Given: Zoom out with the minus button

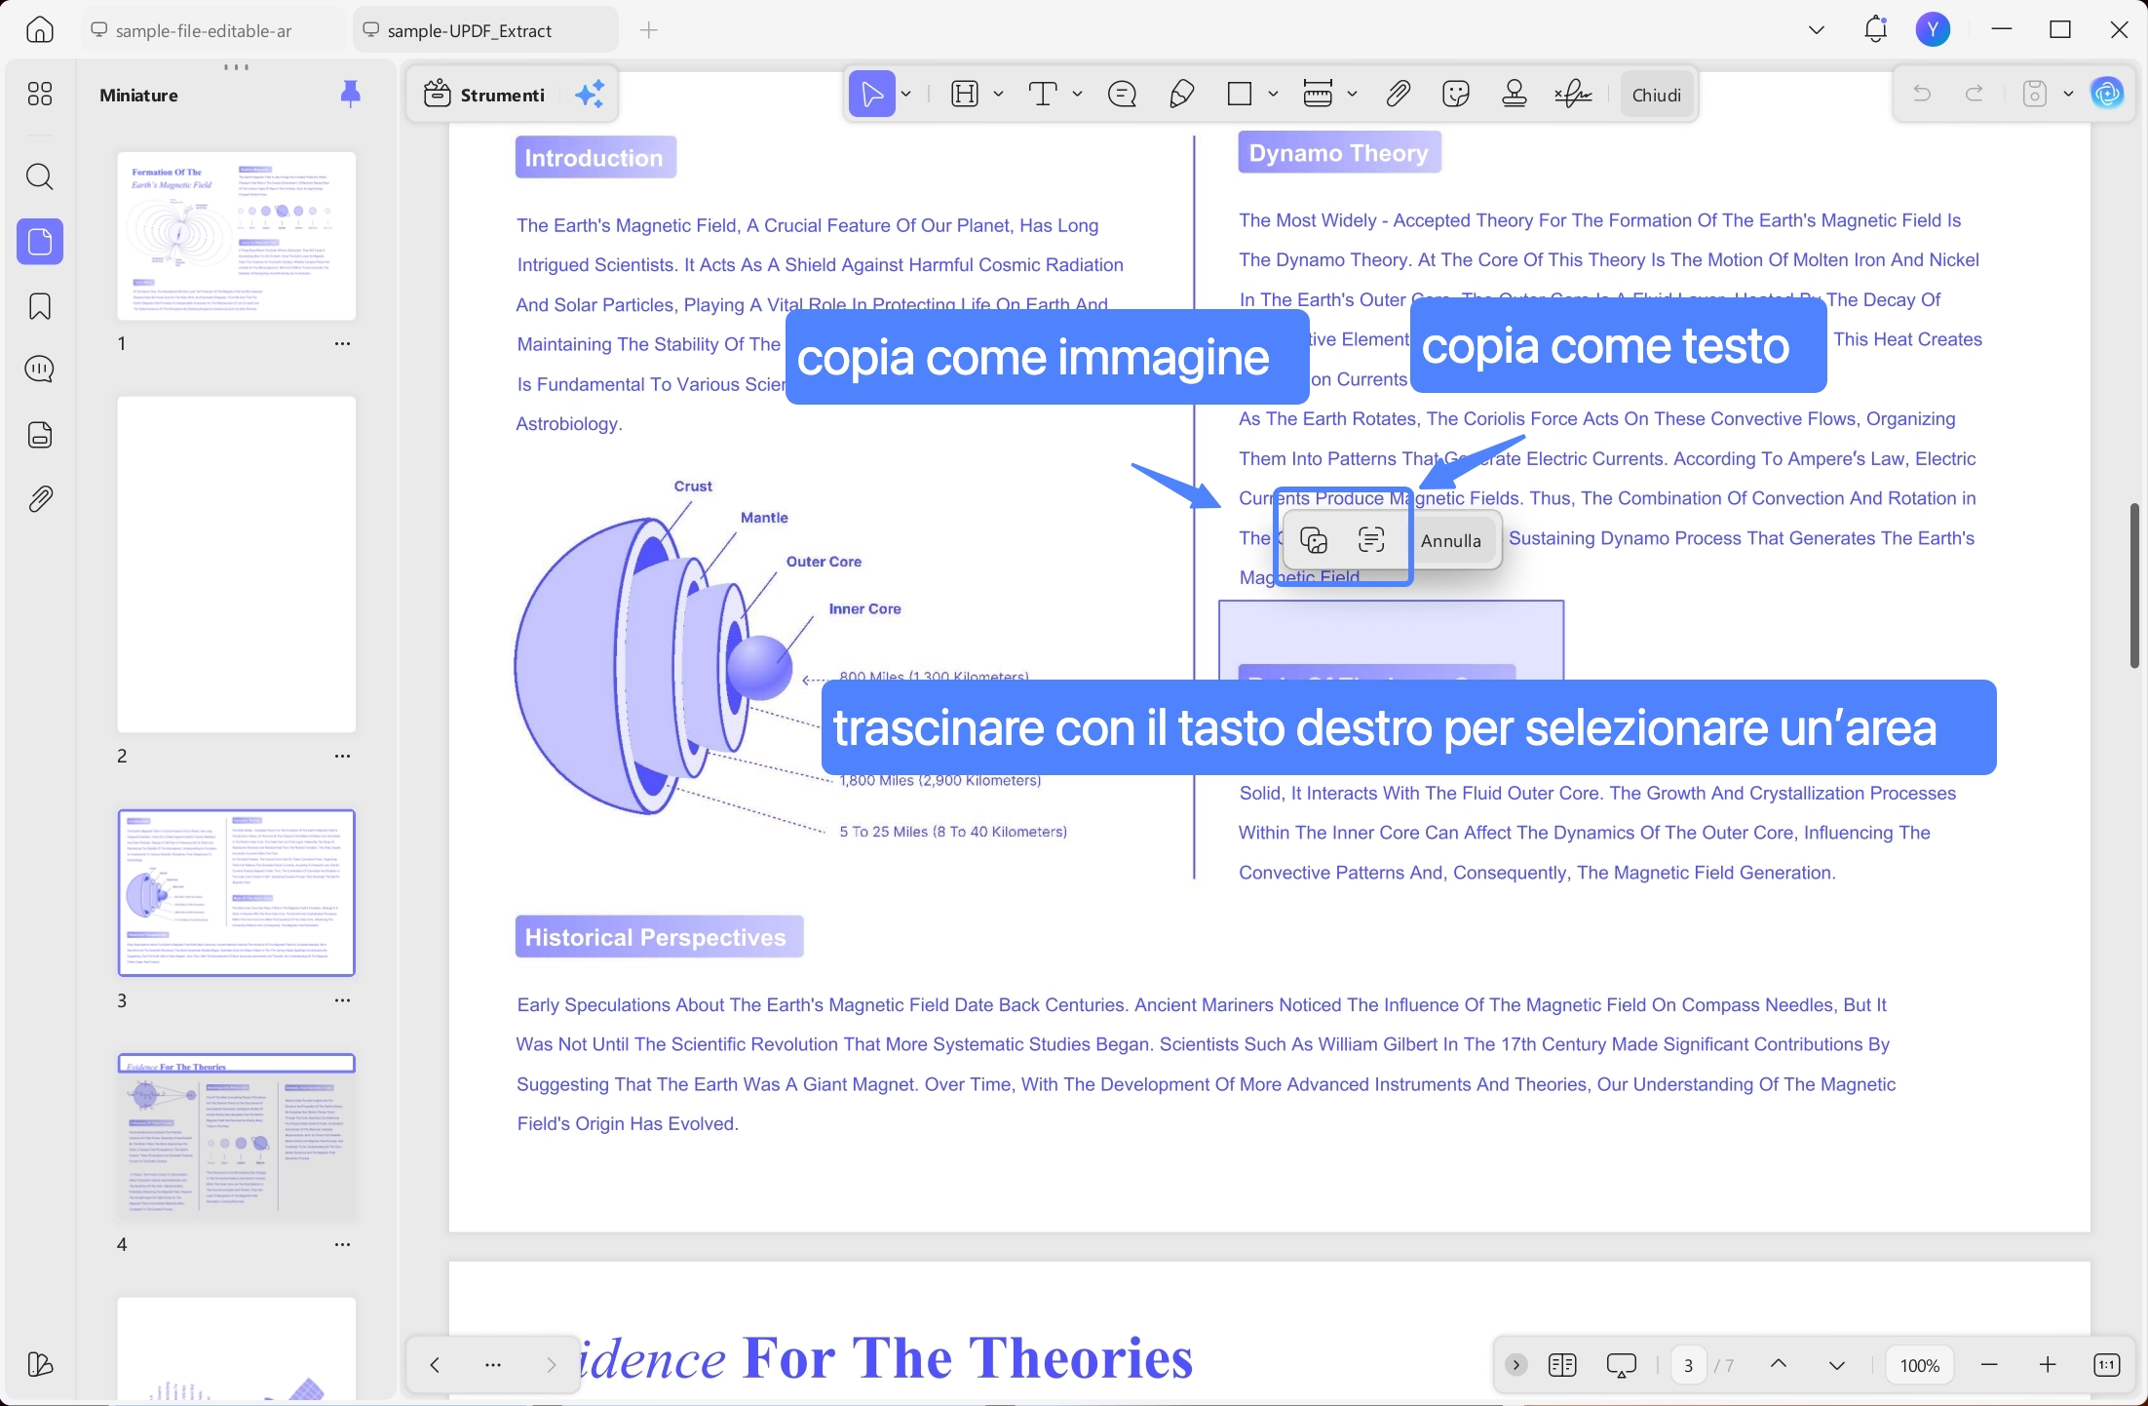Looking at the screenshot, I should pyautogui.click(x=1990, y=1364).
